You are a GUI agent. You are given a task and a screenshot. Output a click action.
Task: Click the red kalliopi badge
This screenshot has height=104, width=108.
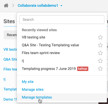point(83,69)
